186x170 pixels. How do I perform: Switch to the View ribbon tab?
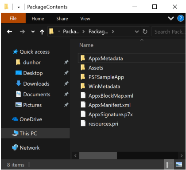click(85, 19)
